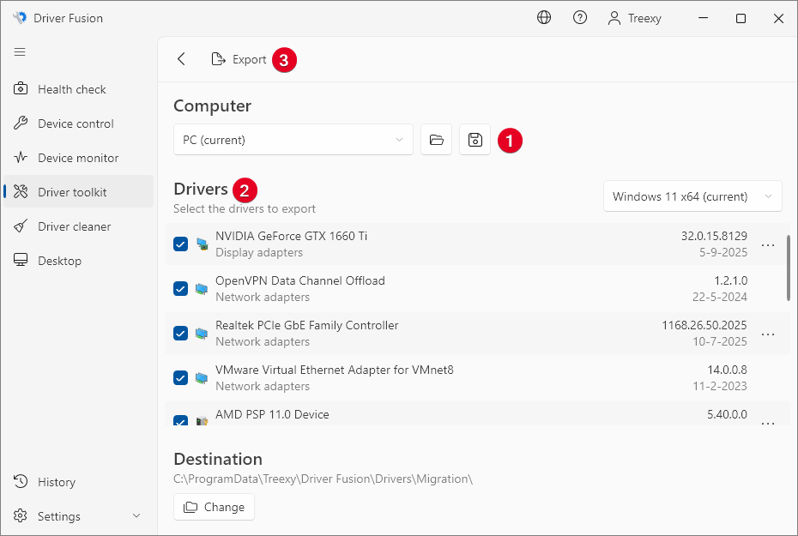Open Desktop in sidebar
The image size is (798, 536).
pyautogui.click(x=78, y=261)
